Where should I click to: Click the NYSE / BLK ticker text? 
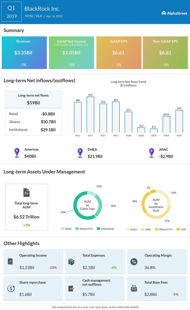click(x=34, y=16)
